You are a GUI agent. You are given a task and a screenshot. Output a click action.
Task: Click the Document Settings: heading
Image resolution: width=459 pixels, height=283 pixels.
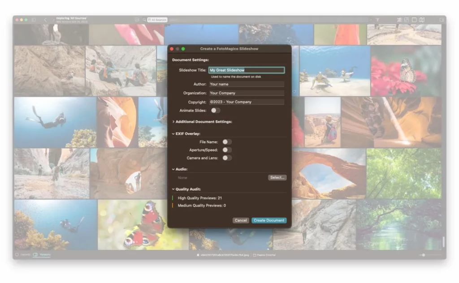point(191,60)
